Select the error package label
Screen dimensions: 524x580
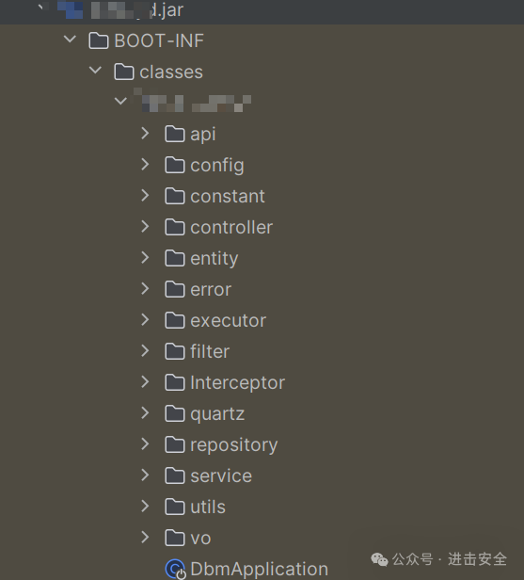click(x=211, y=290)
